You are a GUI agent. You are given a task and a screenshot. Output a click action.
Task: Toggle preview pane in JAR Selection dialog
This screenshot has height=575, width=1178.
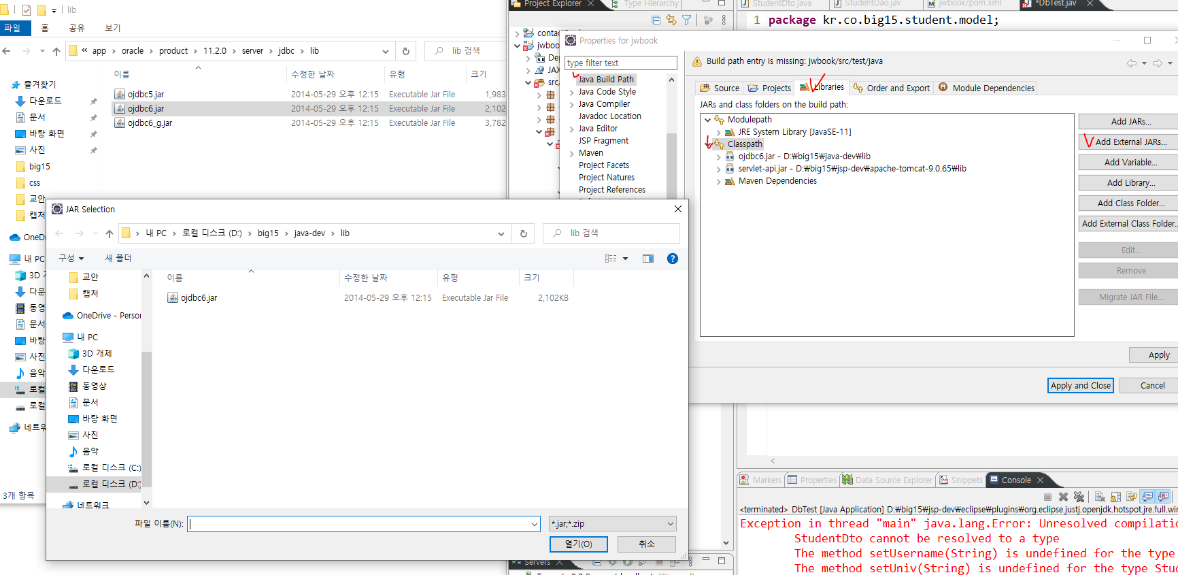click(x=648, y=259)
